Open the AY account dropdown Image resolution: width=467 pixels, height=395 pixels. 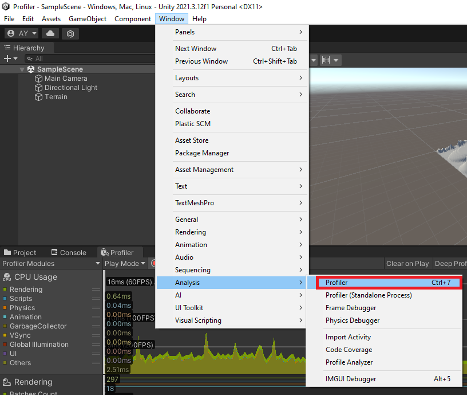pyautogui.click(x=22, y=33)
